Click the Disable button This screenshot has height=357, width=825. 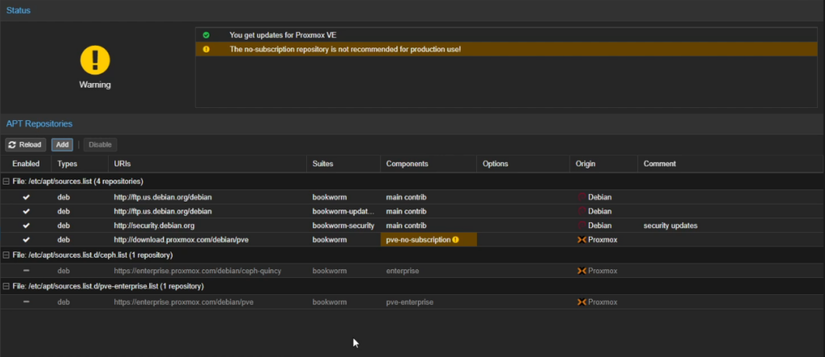[100, 145]
